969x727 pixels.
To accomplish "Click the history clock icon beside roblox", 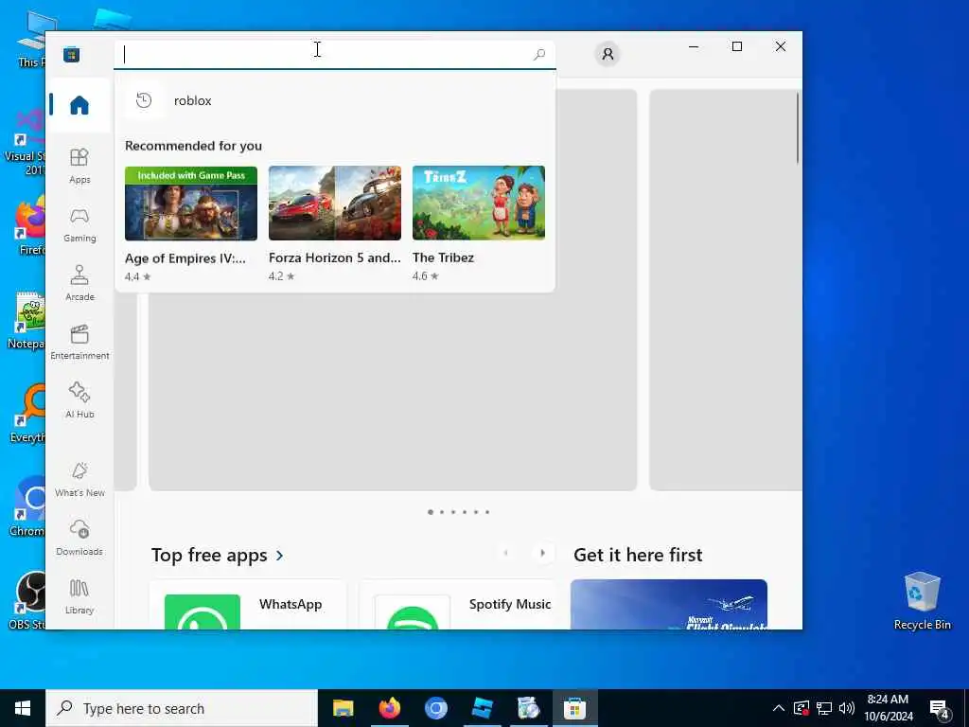I will 144,100.
